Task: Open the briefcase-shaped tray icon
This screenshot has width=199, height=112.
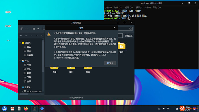Action: click(x=177, y=109)
